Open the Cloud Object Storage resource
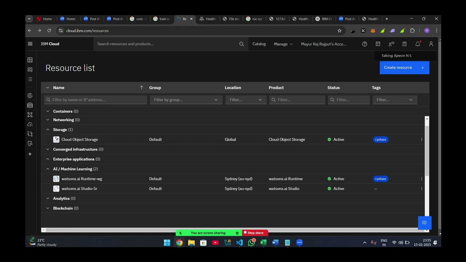Screen dimensions: 466x262 point(79,139)
